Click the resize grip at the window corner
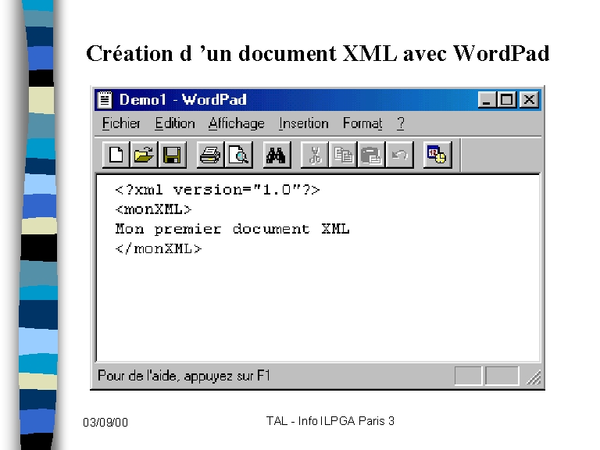 pyautogui.click(x=534, y=378)
